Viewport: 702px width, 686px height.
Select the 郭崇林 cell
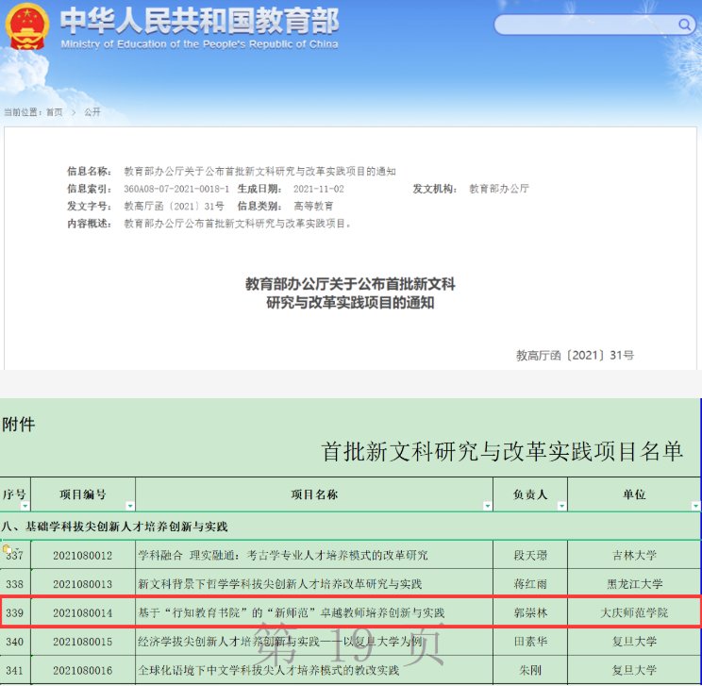pyautogui.click(x=530, y=612)
